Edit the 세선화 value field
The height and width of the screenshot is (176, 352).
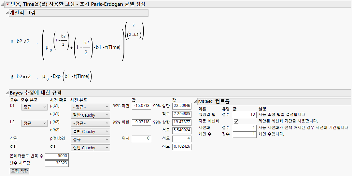(245, 128)
